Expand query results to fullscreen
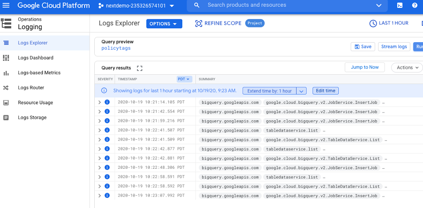The image size is (423, 208). pos(140,68)
